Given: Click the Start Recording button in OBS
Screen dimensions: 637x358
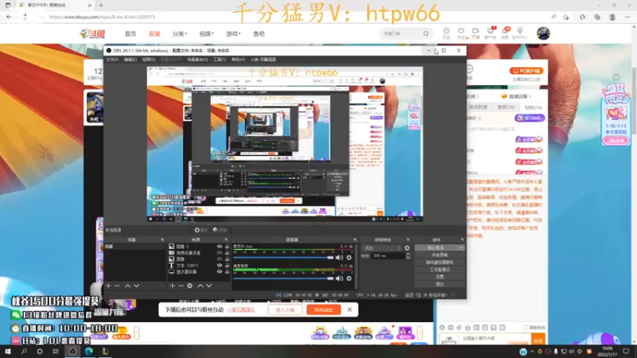Looking at the screenshot, I should (440, 255).
